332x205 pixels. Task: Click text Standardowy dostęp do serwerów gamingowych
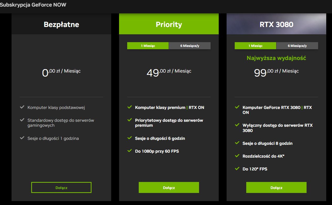pyautogui.click(x=61, y=123)
